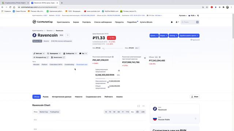The image size is (234, 131).
Task: Add Ravencoin to watchlist with star icon
Action: tap(67, 35)
